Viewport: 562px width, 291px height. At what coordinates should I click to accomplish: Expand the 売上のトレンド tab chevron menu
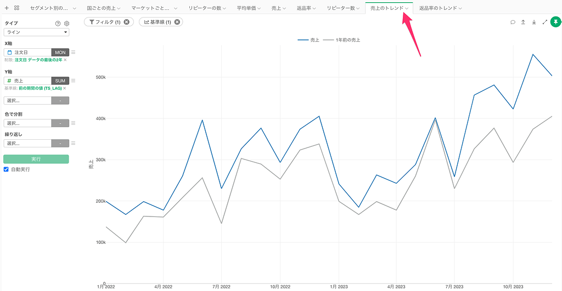click(407, 8)
